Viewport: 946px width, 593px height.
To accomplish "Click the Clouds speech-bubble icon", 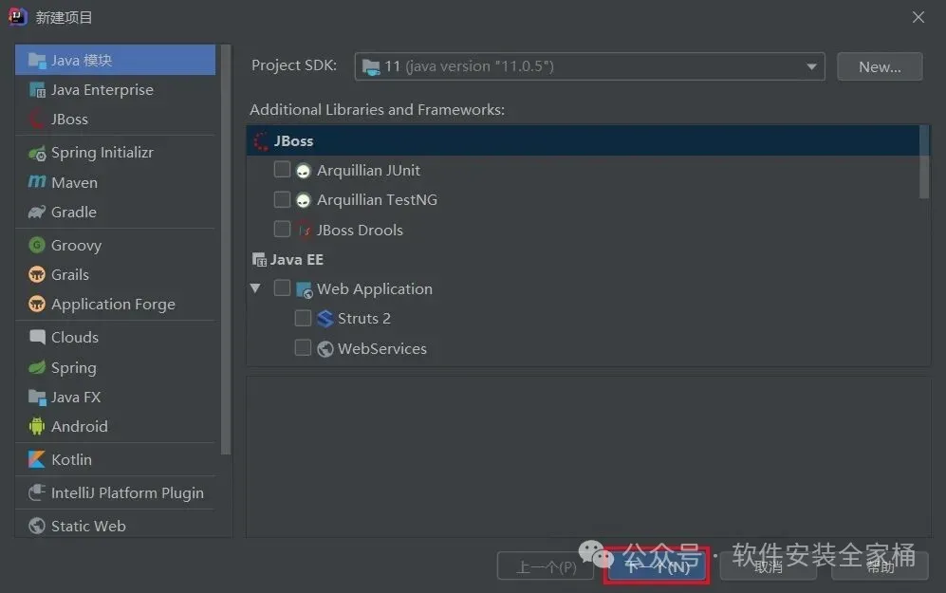I will 37,337.
